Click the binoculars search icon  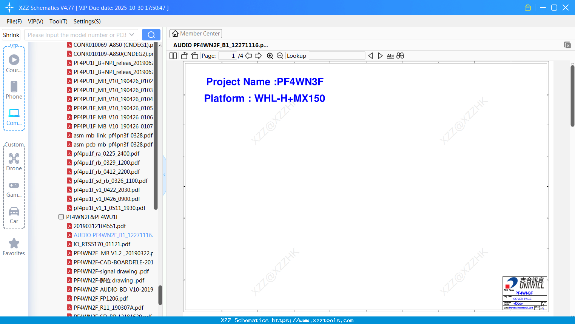400,56
